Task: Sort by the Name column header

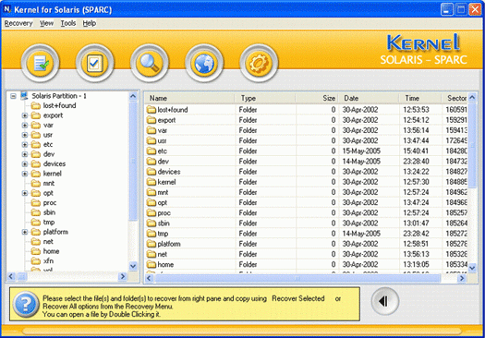Action: tap(189, 98)
